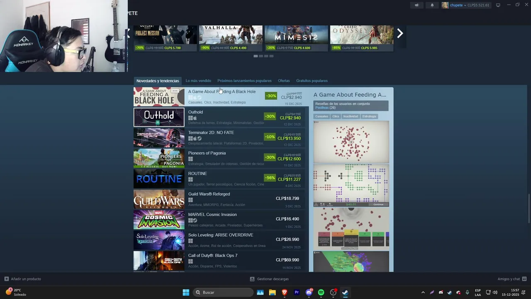Click Guild Wars price CLP$18.799
The height and width of the screenshot is (299, 531).
pyautogui.click(x=287, y=199)
